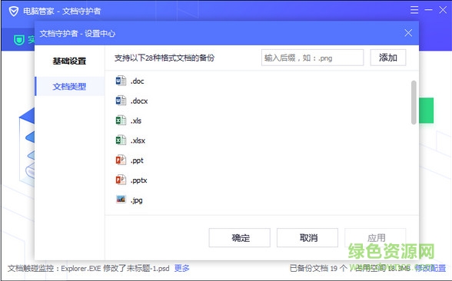
Task: Switch to the 基础设置 tab
Action: [x=69, y=61]
